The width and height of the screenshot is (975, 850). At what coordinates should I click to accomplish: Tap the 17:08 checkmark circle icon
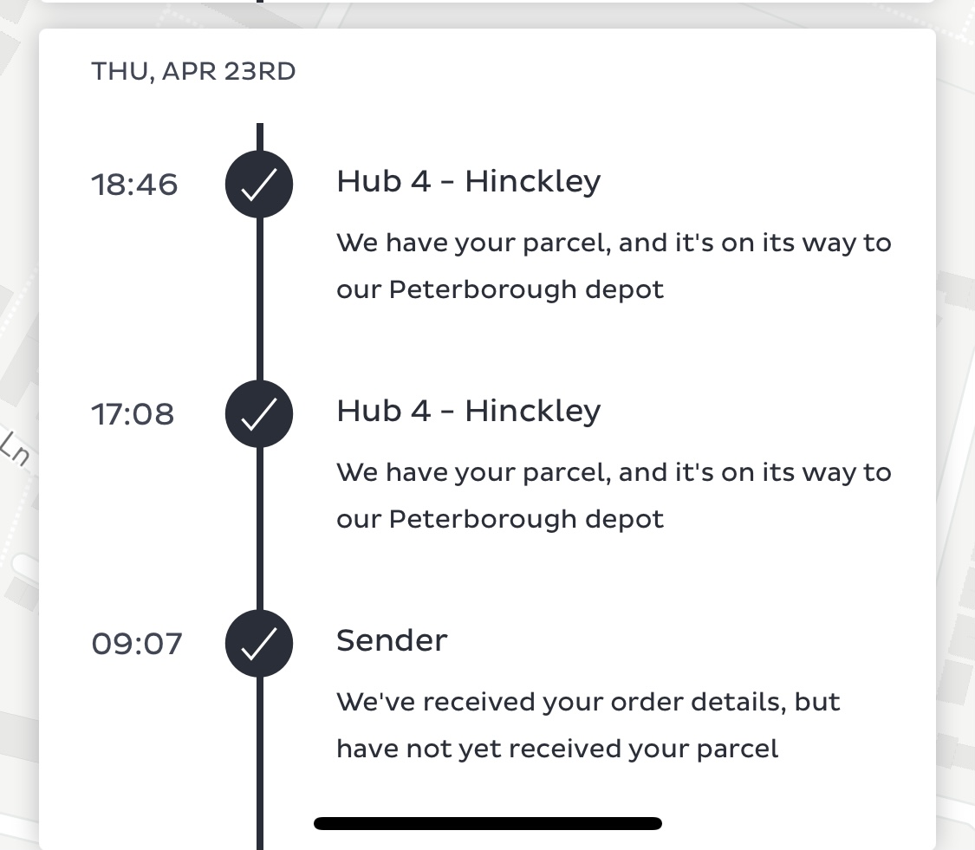[259, 413]
